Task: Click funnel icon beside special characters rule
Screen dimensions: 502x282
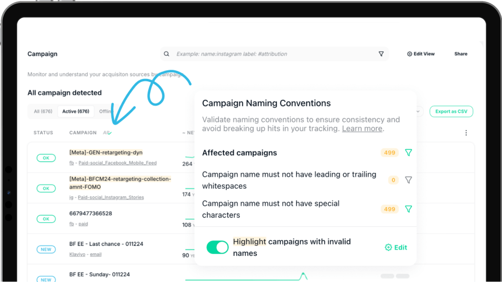Action: pyautogui.click(x=408, y=209)
